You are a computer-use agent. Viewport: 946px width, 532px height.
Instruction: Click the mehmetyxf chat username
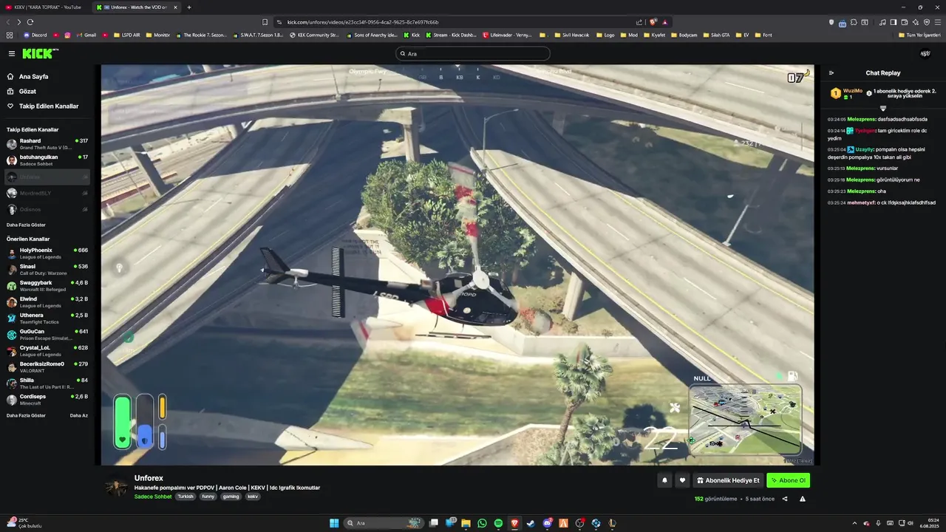click(861, 202)
